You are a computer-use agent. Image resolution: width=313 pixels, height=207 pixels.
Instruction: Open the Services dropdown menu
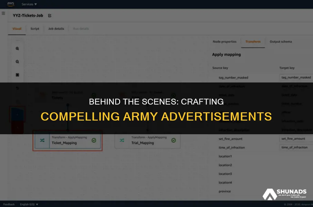[29, 4]
